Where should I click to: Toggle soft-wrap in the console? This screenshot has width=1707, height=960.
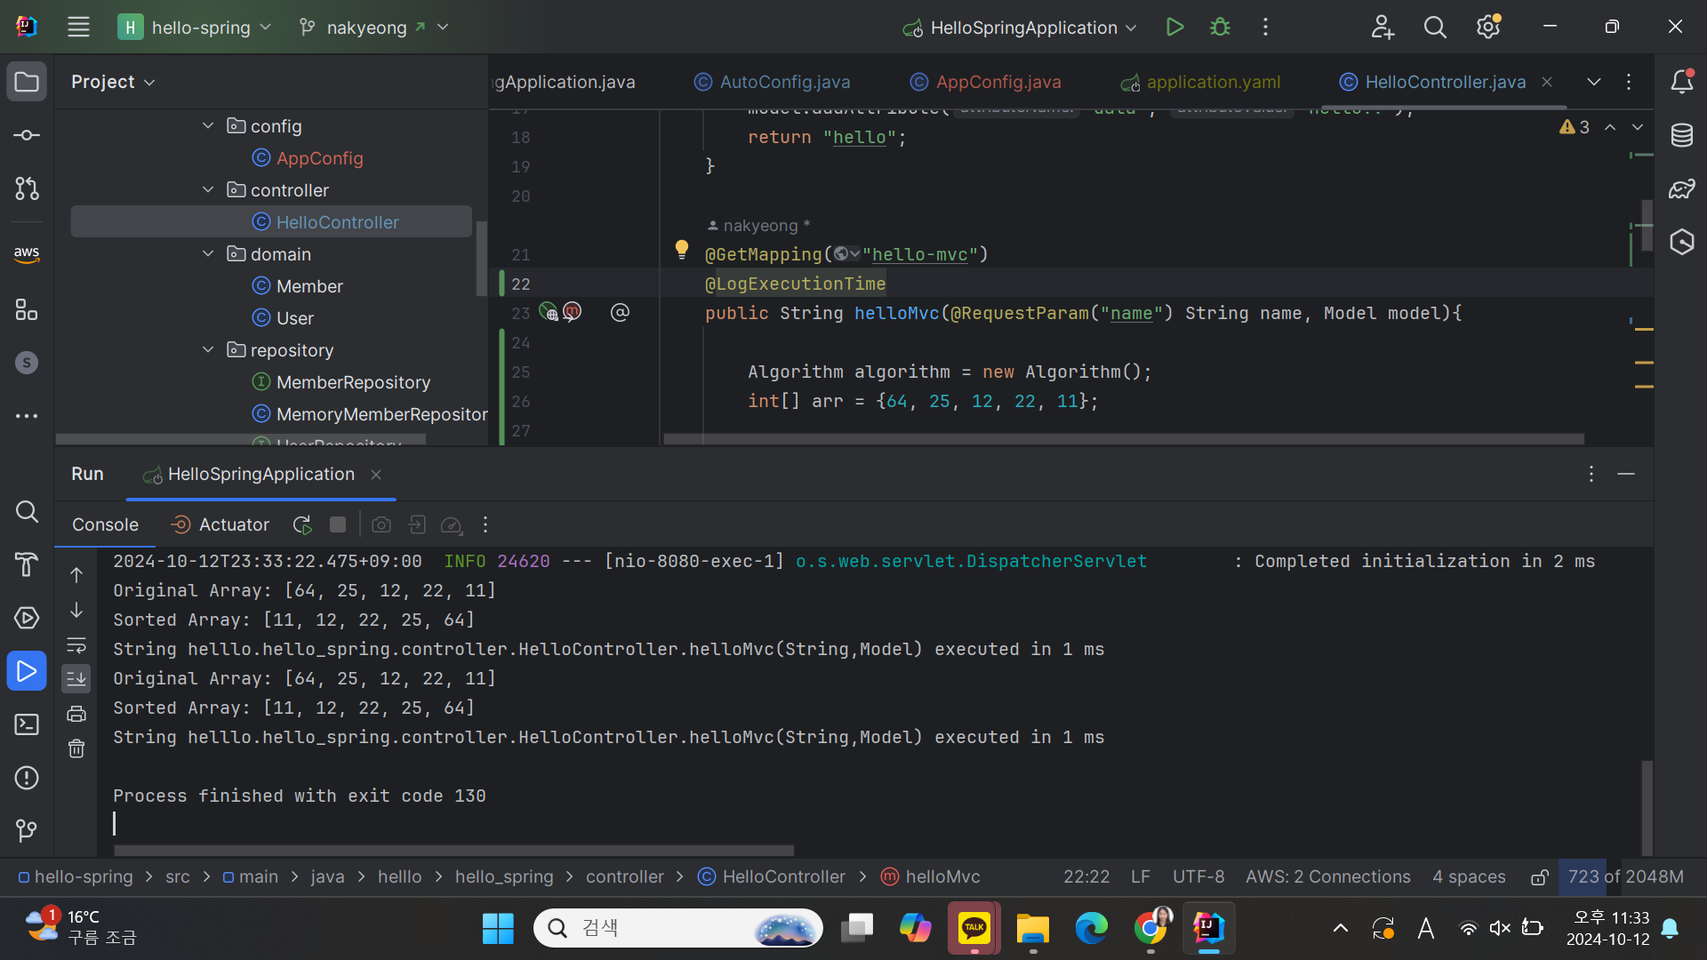click(76, 644)
